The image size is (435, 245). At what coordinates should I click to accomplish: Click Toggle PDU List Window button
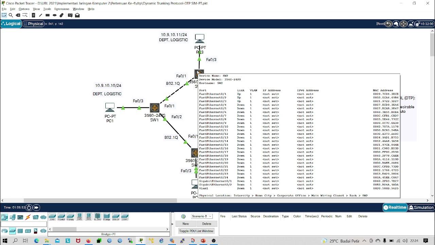tap(196, 231)
